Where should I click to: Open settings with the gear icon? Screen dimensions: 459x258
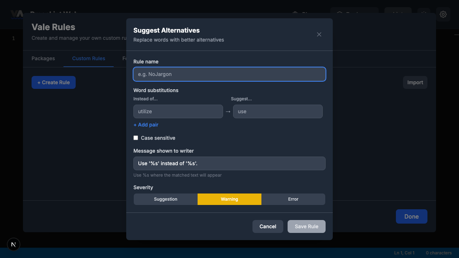coord(443,14)
